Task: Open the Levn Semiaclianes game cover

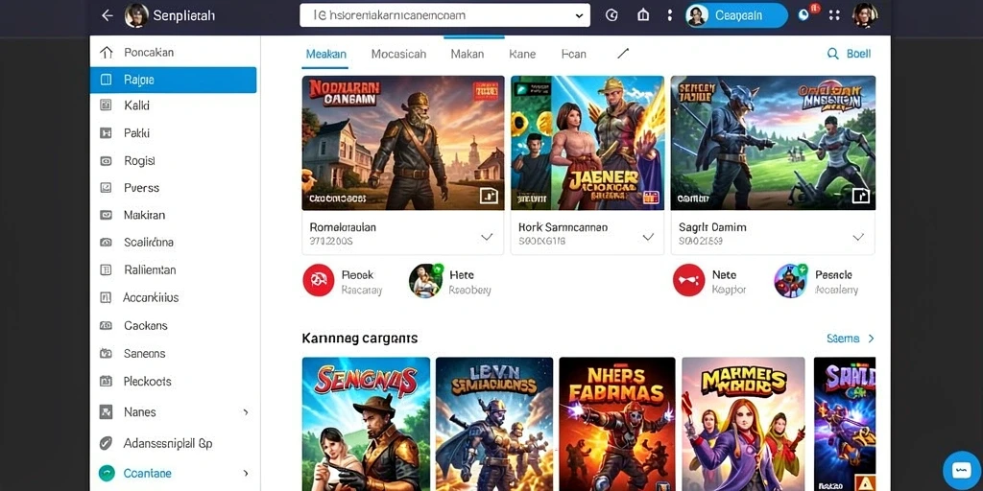Action: pos(494,424)
